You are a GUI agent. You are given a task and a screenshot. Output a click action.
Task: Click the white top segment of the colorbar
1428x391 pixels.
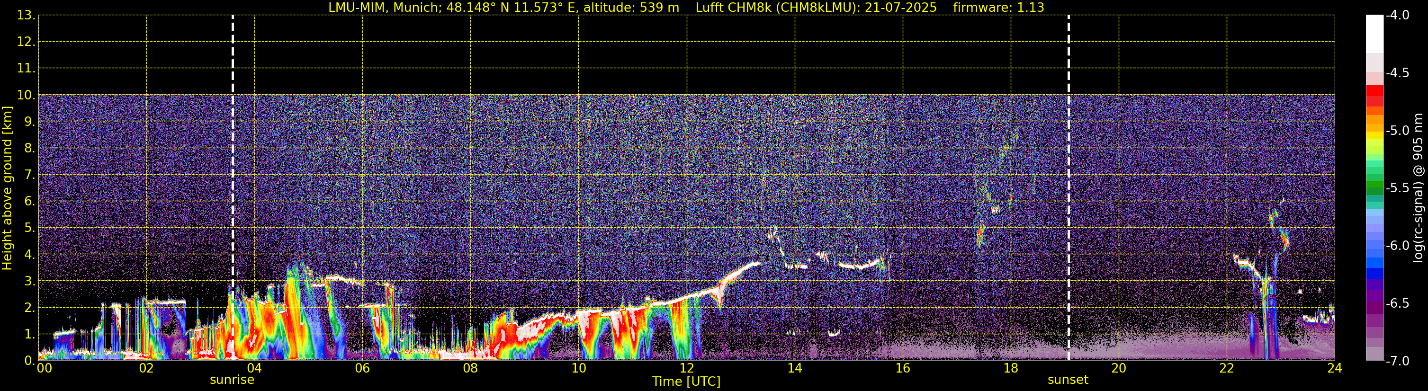(x=1375, y=33)
